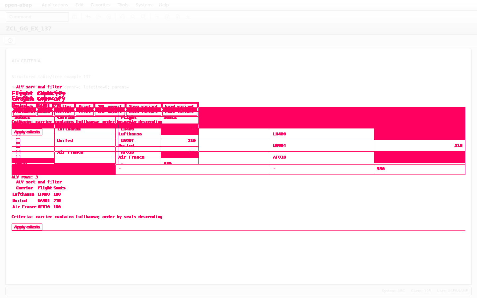Click the Load variant button
477x298 pixels.
180,107
